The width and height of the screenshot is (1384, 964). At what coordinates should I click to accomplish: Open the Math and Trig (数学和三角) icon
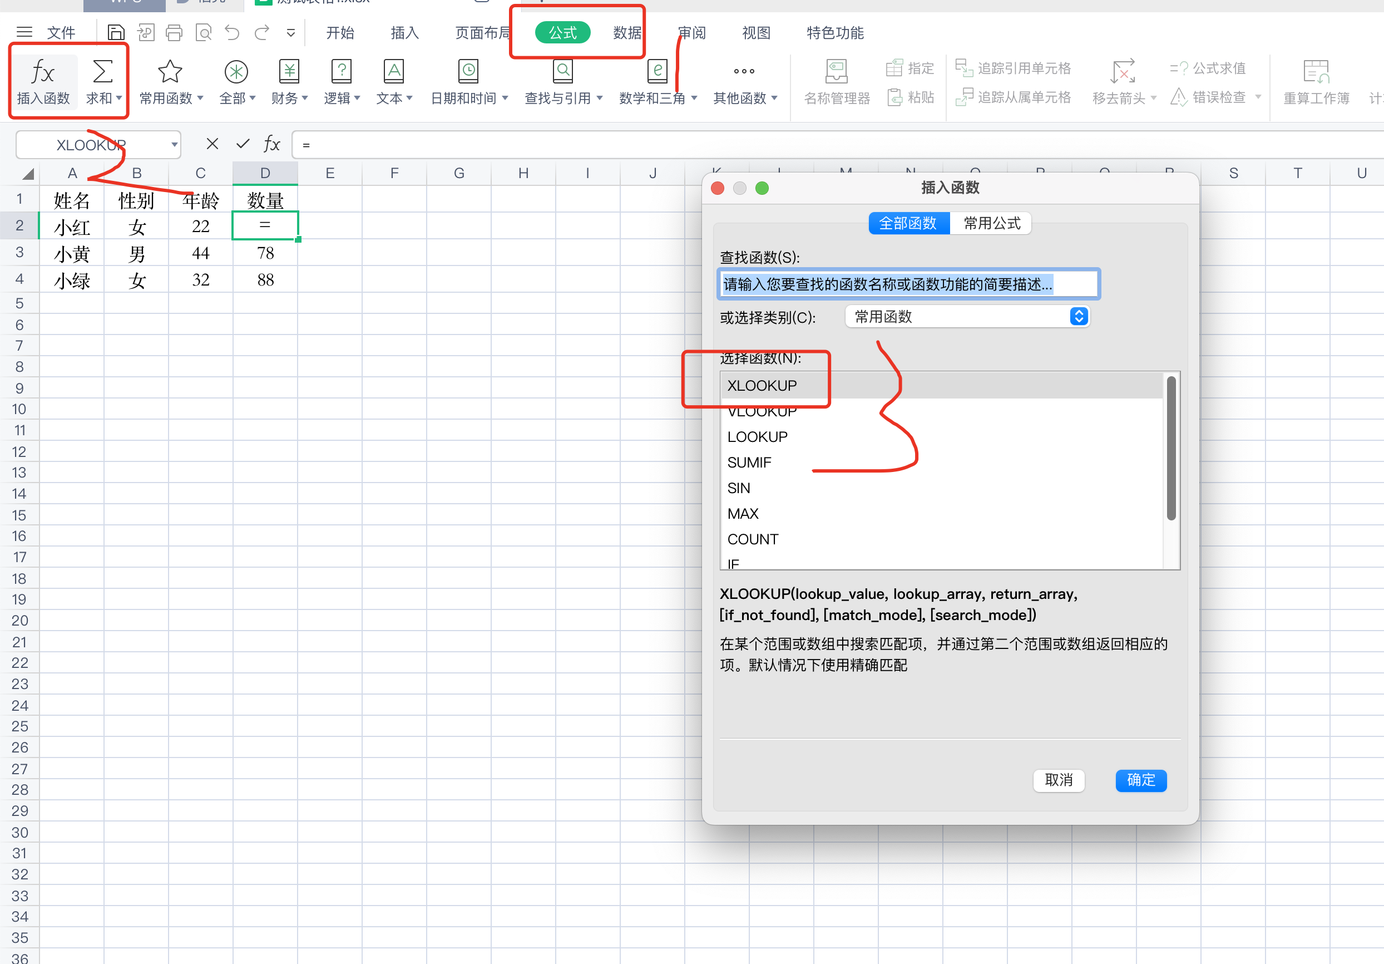tap(658, 72)
